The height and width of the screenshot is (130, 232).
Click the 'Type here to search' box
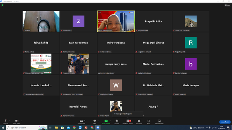point(26,127)
